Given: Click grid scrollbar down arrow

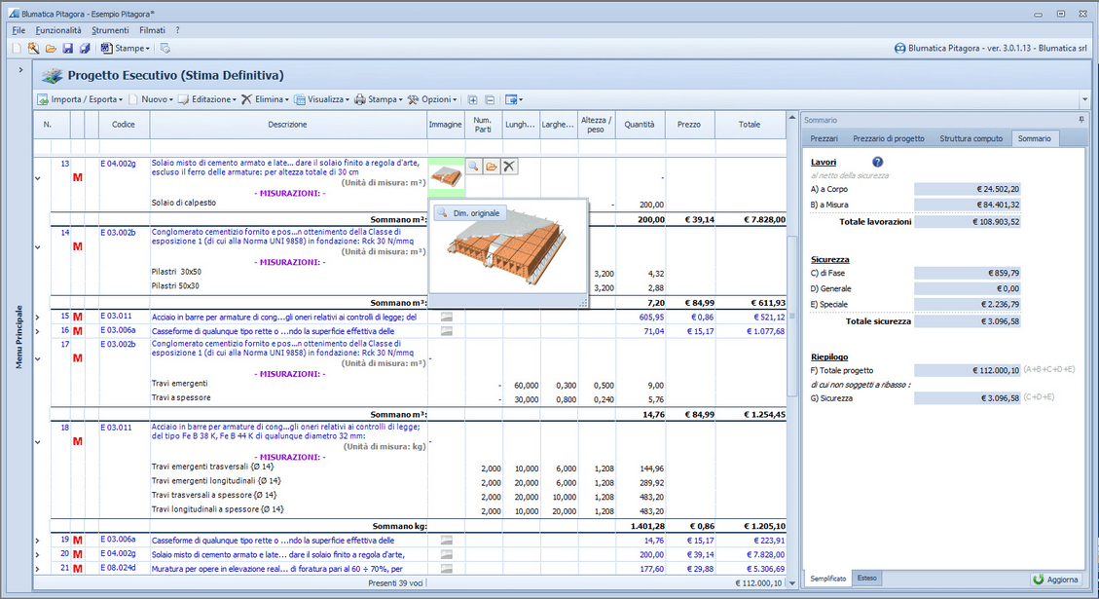Looking at the screenshot, I should (792, 582).
